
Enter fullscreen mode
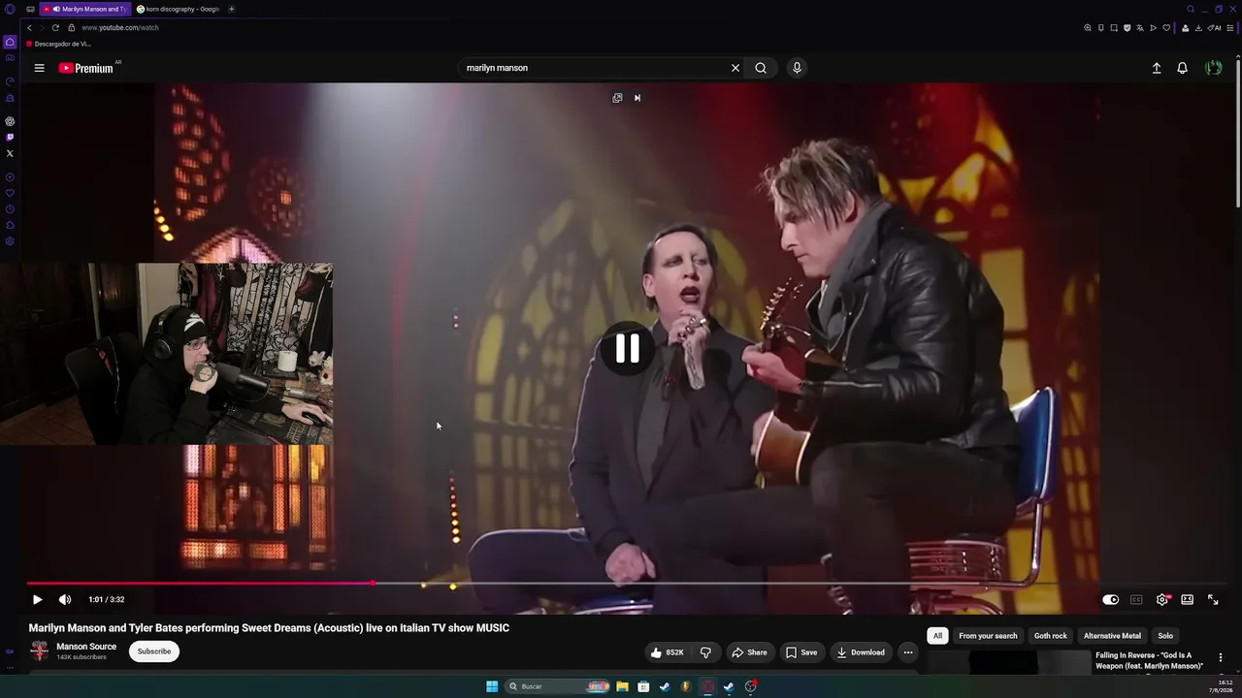pos(1213,599)
